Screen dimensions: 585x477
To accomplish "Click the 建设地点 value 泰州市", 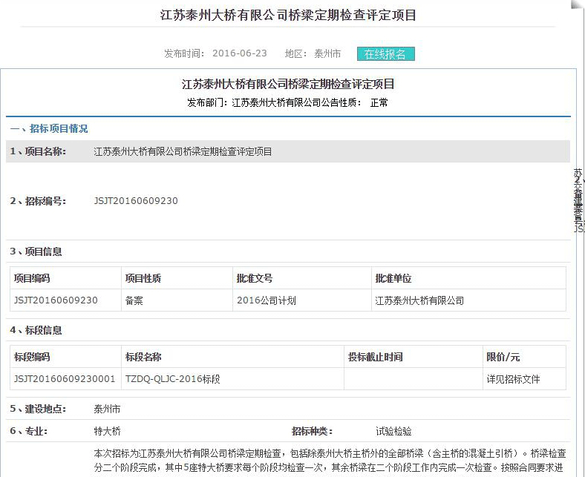I will coord(107,409).
